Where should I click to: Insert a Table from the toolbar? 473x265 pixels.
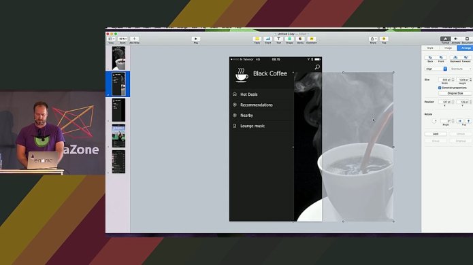pos(257,39)
